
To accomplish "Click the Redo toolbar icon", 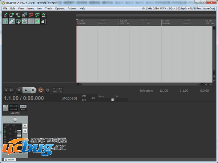I will click(x=37, y=15).
